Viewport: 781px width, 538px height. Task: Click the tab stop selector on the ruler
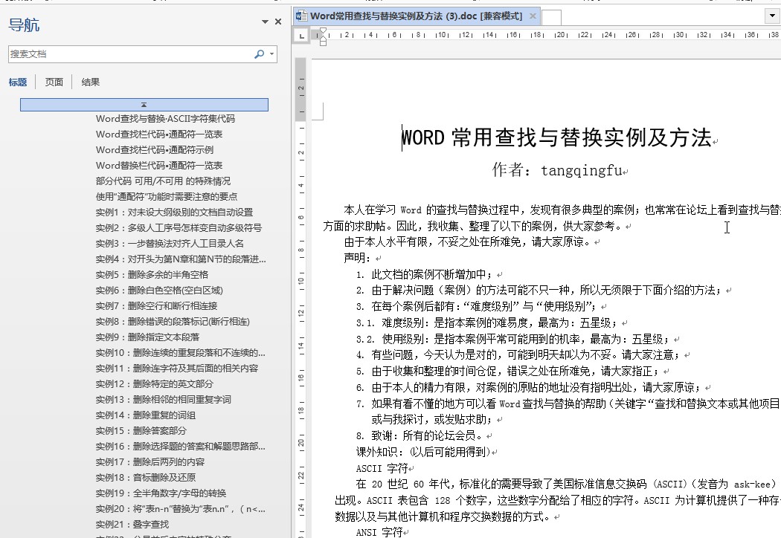(301, 36)
